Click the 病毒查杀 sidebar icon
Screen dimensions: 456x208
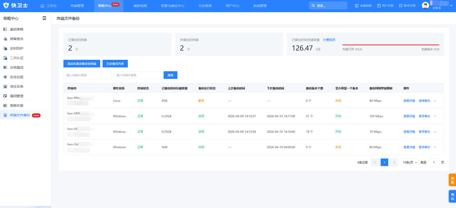5,39
